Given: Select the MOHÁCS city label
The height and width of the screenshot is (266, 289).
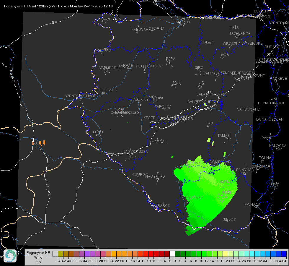Looking at the screenshot, I should coord(252,205).
